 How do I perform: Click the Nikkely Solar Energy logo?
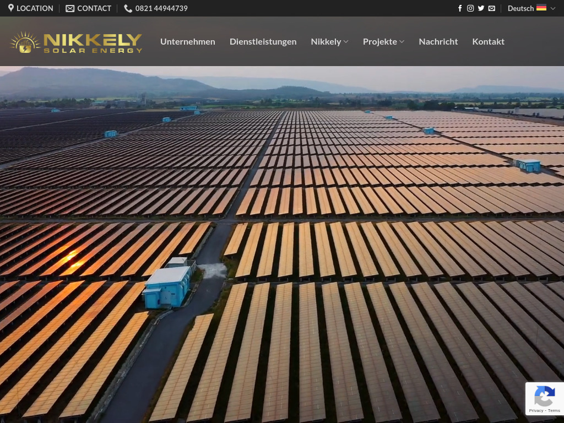[76, 41]
